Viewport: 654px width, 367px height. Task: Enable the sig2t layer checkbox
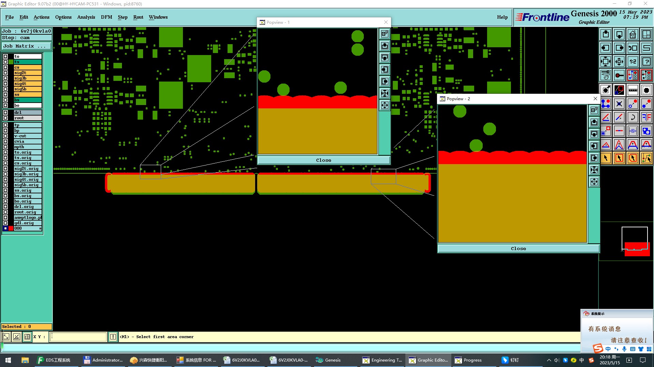point(5,73)
